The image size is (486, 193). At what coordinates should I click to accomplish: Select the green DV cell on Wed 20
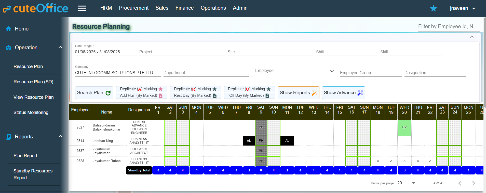[x=404, y=127]
